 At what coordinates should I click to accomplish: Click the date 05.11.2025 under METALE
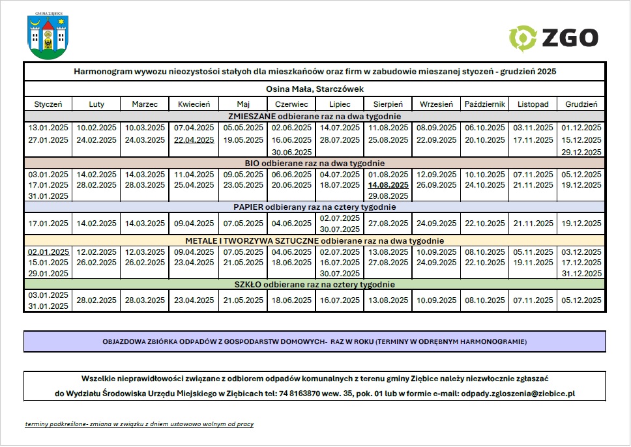point(533,252)
